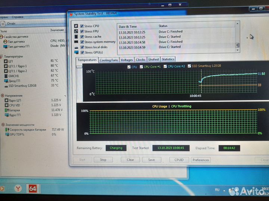Switch to the Temperatures tab
This screenshot has width=269, height=201.
[87, 60]
